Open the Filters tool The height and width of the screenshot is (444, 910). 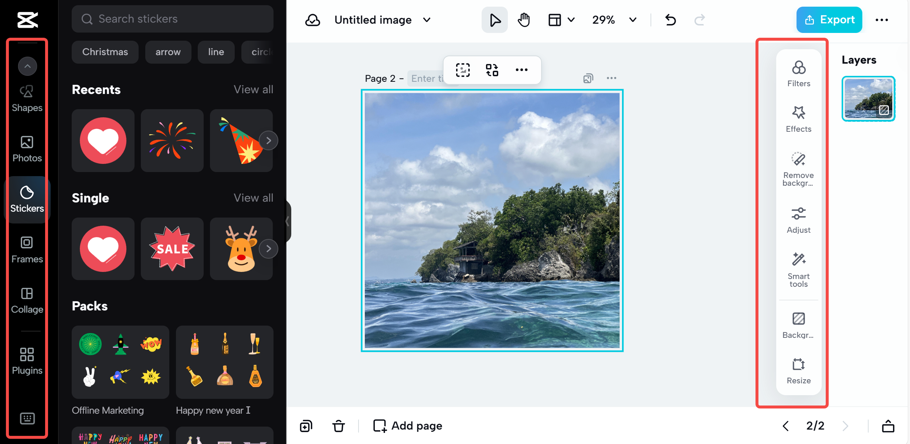798,74
